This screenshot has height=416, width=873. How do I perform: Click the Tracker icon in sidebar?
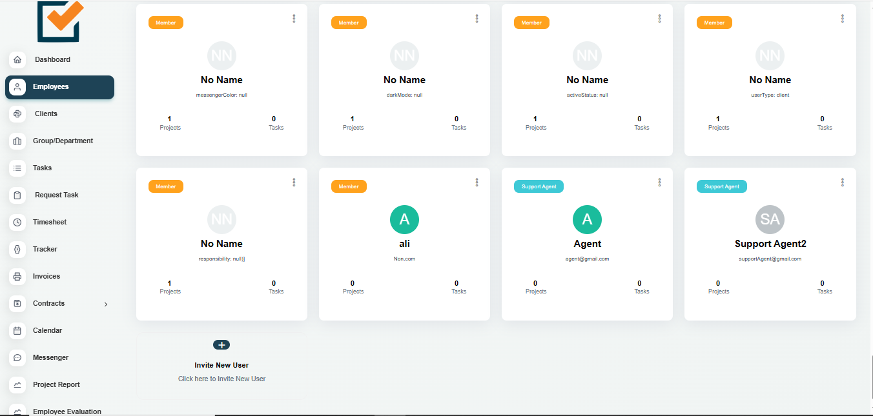coord(17,249)
